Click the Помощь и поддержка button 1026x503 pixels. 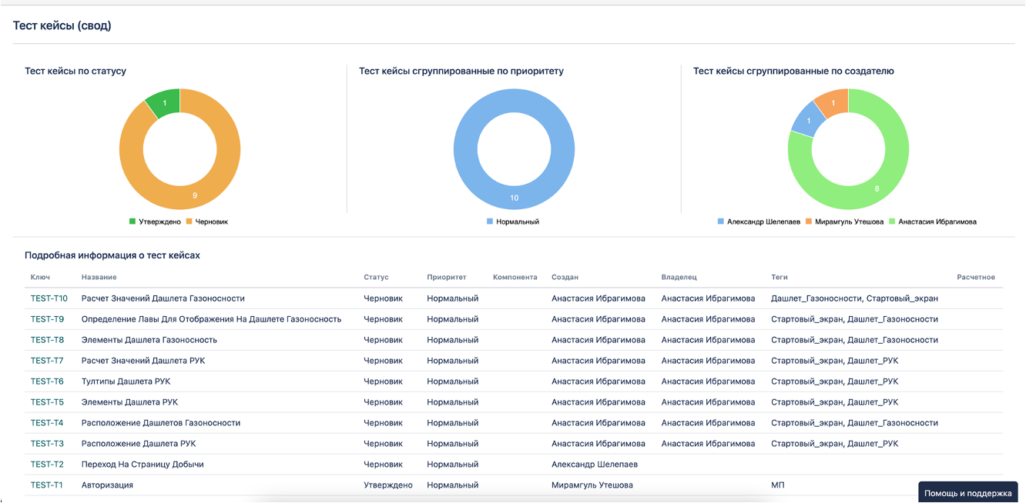(x=967, y=493)
